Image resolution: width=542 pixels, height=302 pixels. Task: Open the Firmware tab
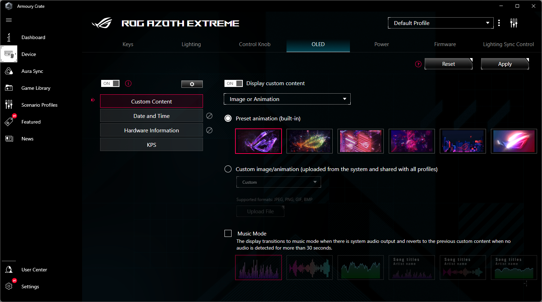click(445, 44)
